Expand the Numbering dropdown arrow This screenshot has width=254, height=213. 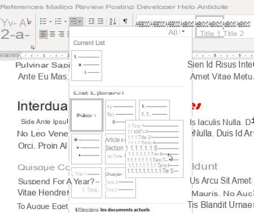[65, 21]
